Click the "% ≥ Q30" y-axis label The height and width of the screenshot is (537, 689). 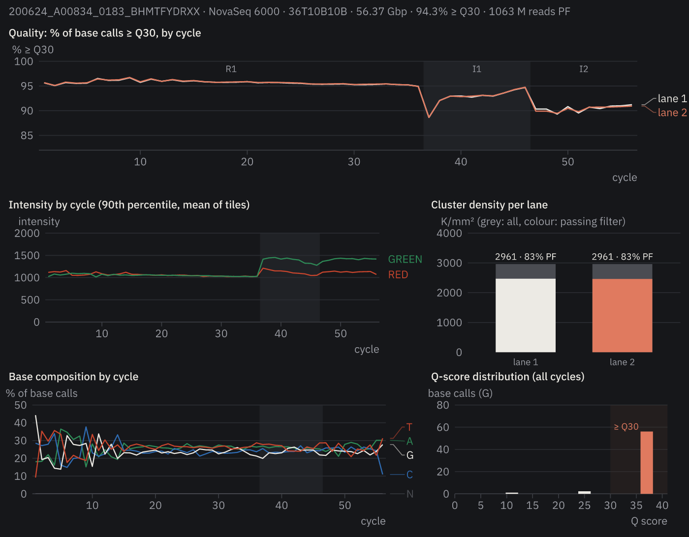click(33, 50)
